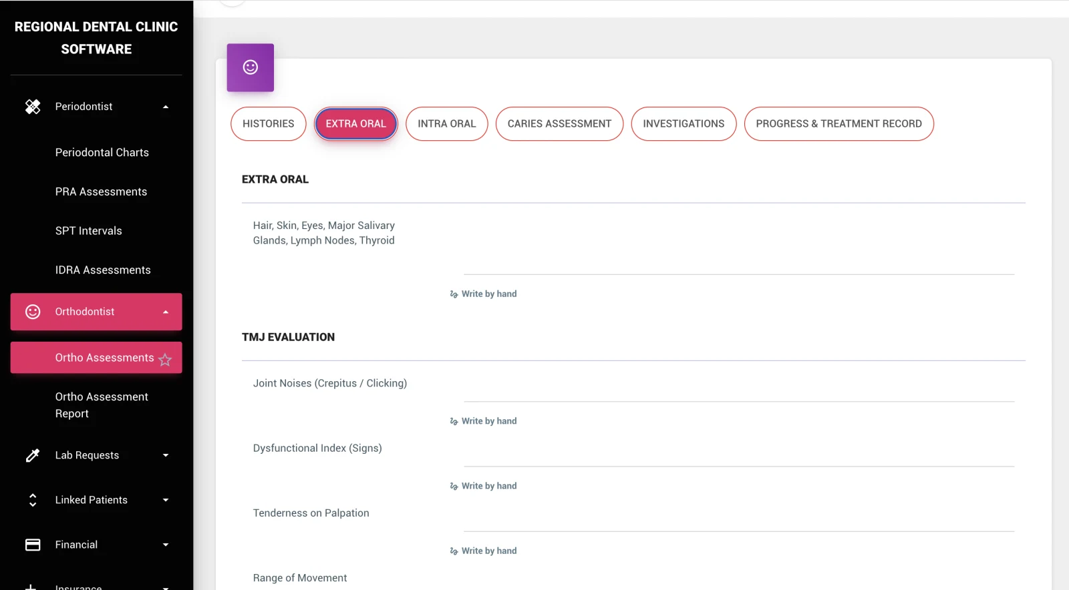The image size is (1069, 590).
Task: Focus the Joint Noises input field
Action: click(739, 390)
